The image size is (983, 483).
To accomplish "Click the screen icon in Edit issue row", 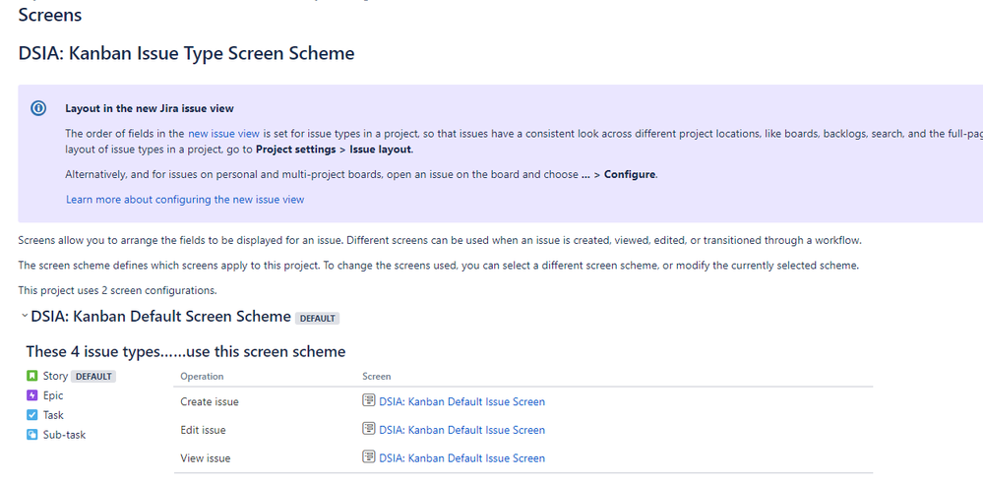I will click(x=369, y=429).
